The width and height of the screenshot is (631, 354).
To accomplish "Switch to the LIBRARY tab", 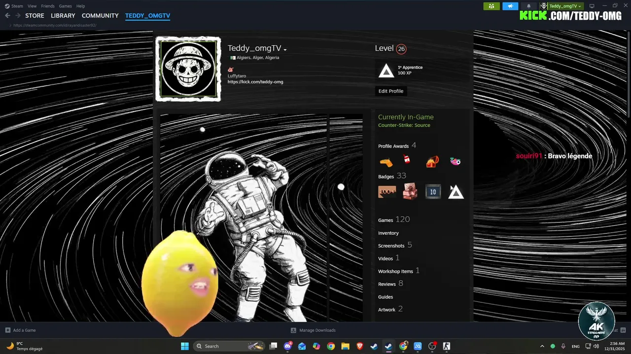I will [x=63, y=16].
